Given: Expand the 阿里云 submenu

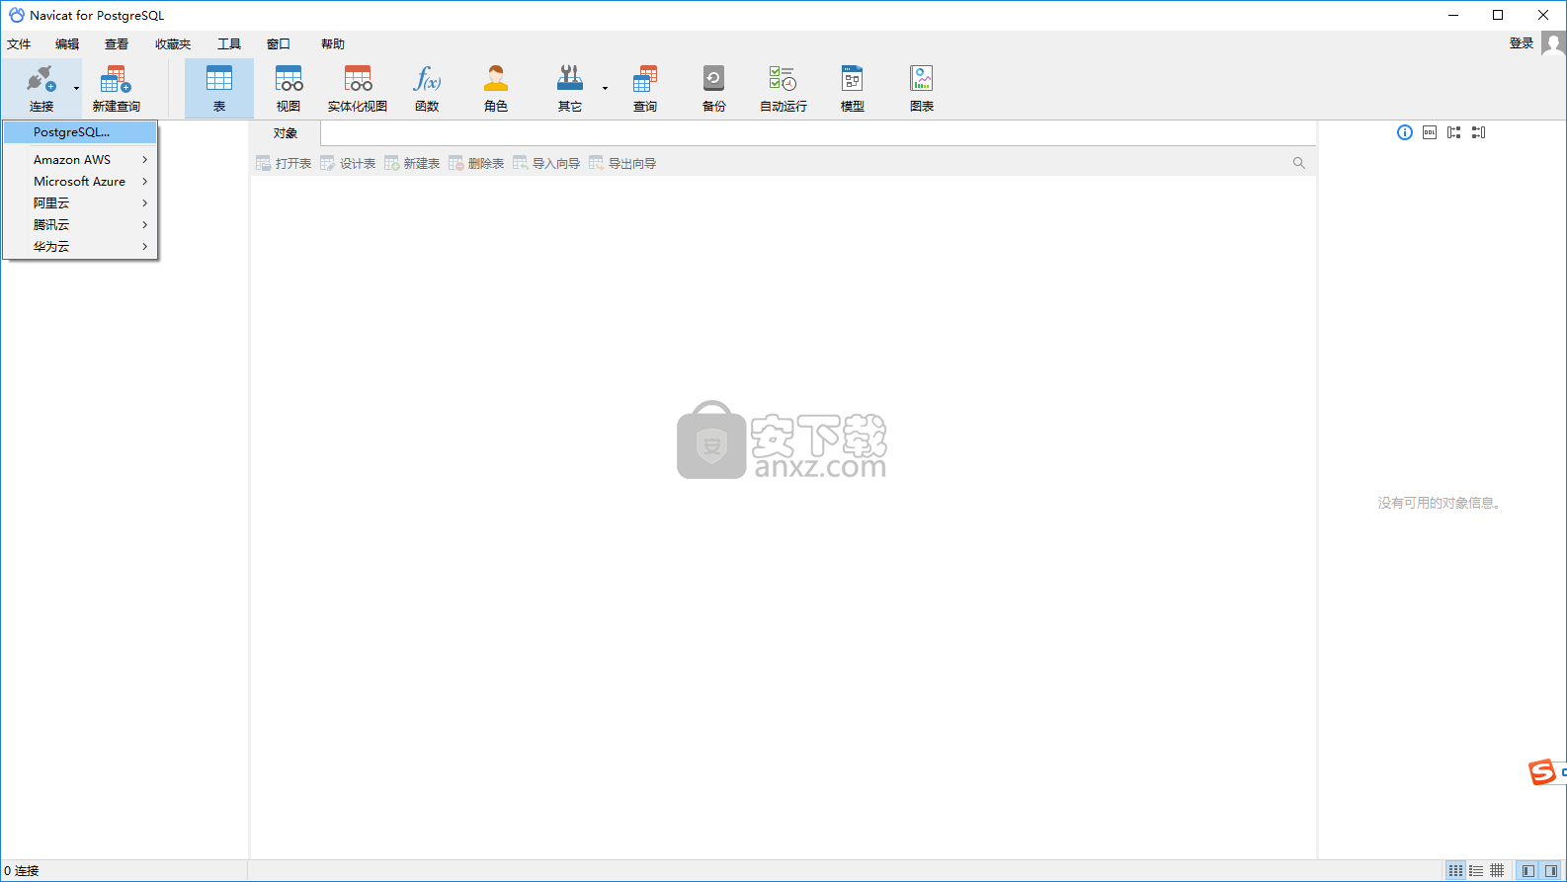Looking at the screenshot, I should 80,203.
